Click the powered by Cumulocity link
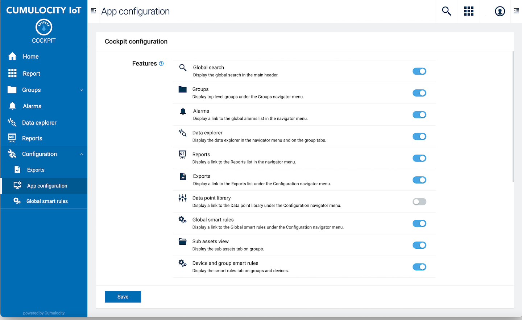This screenshot has width=522, height=320. [44, 313]
